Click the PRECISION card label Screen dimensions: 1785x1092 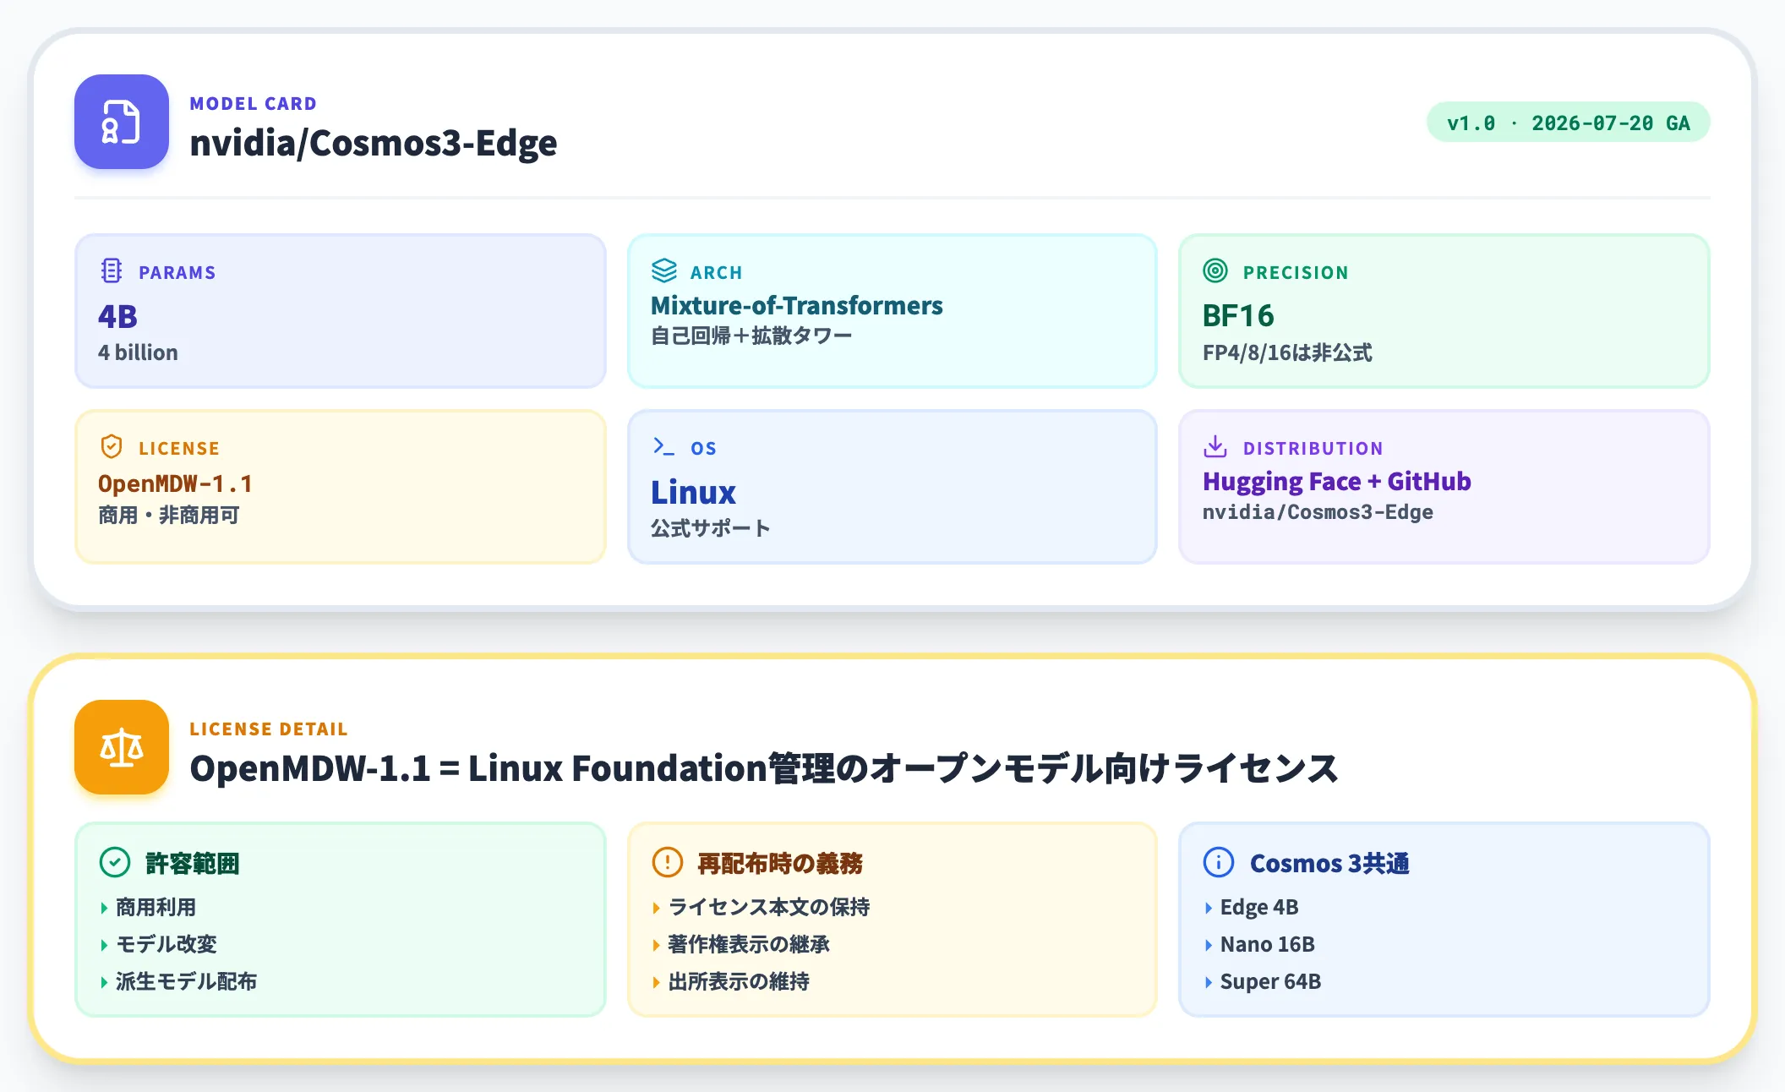pyautogui.click(x=1296, y=272)
